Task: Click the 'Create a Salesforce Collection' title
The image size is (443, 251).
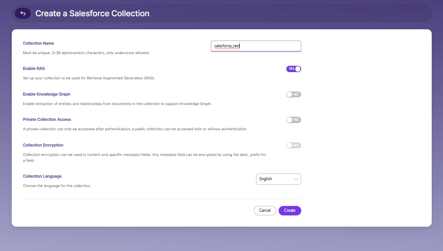Action: (x=93, y=13)
